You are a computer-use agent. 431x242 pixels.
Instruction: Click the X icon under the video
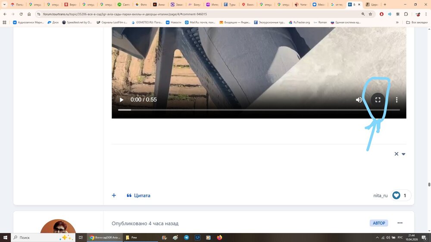click(396, 154)
